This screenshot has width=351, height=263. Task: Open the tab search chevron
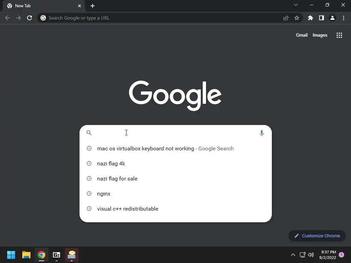[296, 5]
